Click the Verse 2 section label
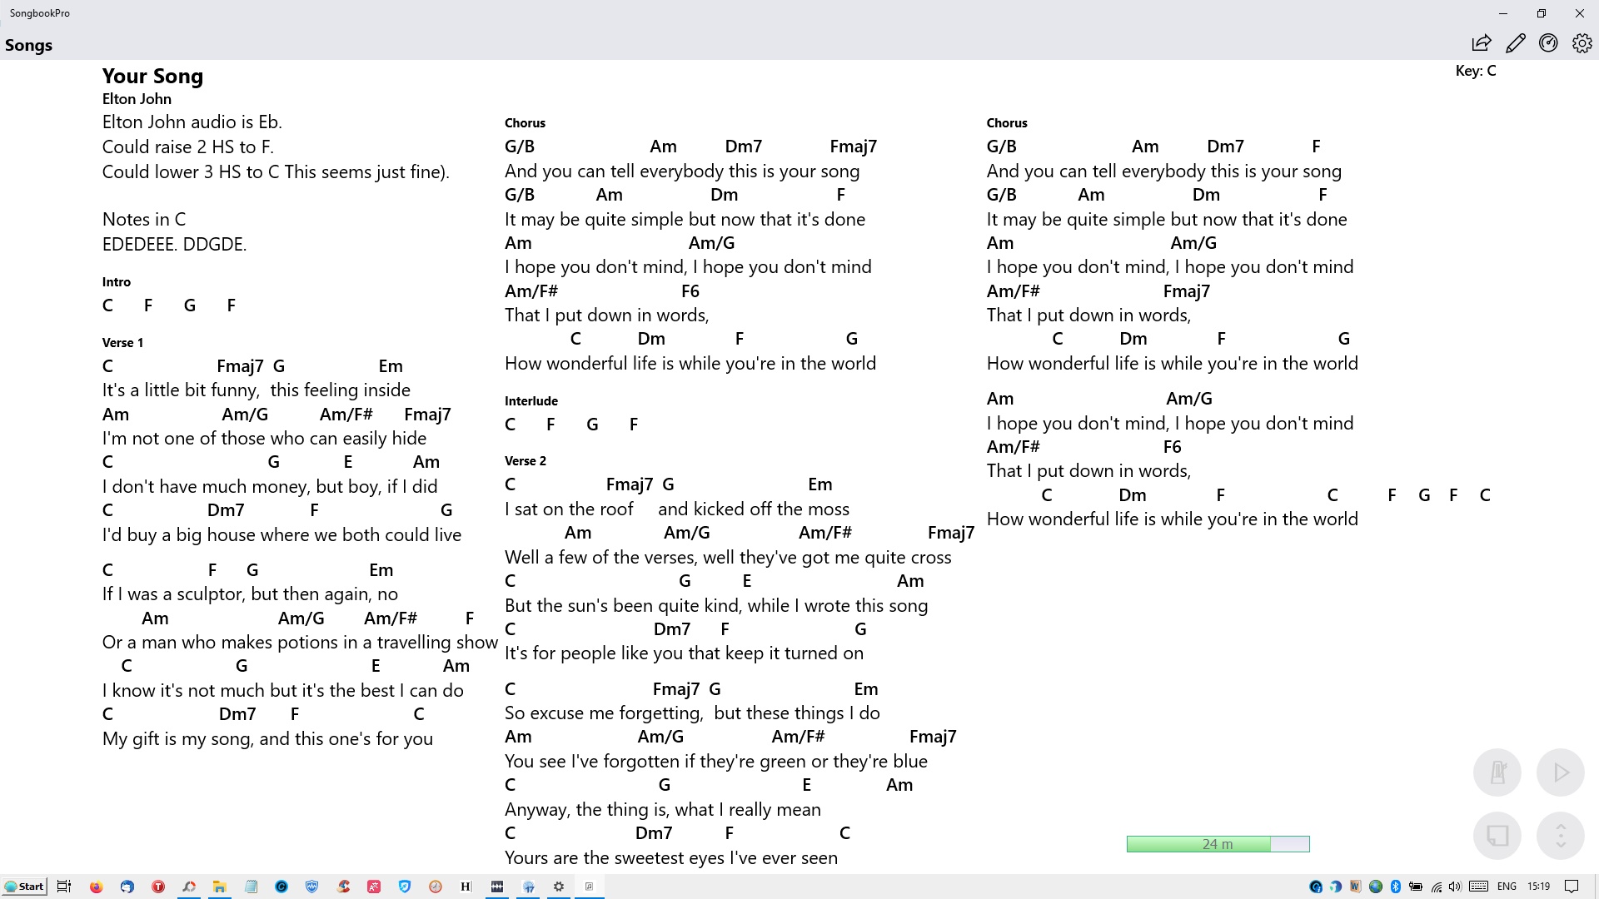 tap(526, 461)
